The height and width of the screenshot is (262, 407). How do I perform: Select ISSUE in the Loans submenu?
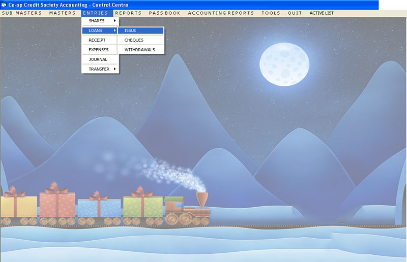coord(131,30)
